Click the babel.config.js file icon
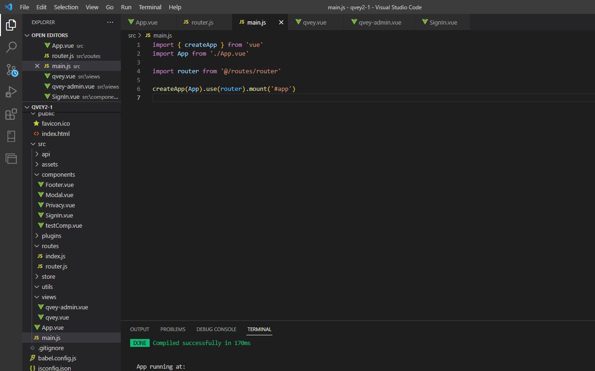 pyautogui.click(x=33, y=358)
